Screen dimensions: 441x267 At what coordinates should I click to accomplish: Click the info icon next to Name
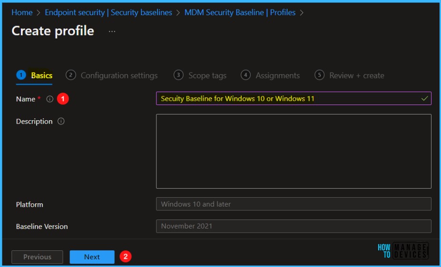tap(50, 99)
